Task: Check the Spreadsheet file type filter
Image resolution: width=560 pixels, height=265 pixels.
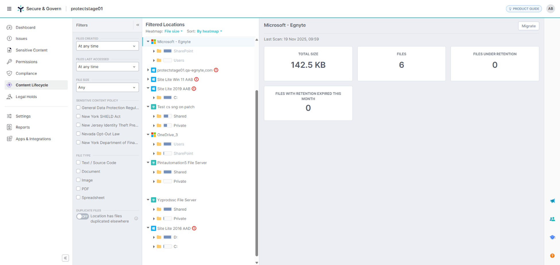Action: [x=78, y=197]
